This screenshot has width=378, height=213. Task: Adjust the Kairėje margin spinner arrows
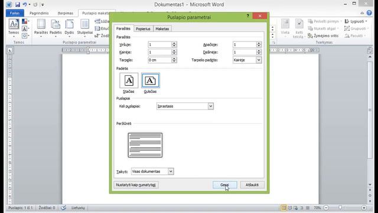(174, 52)
